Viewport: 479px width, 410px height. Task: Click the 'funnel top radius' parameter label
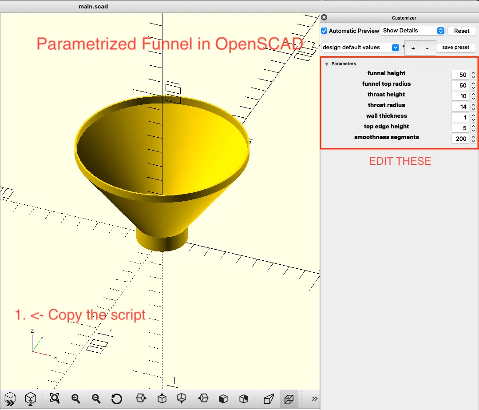click(x=386, y=84)
